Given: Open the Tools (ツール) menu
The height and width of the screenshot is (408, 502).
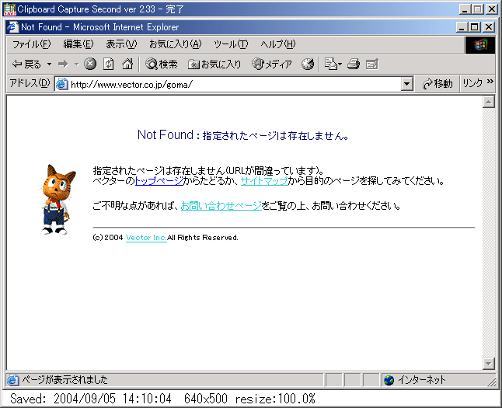Looking at the screenshot, I should (x=230, y=44).
